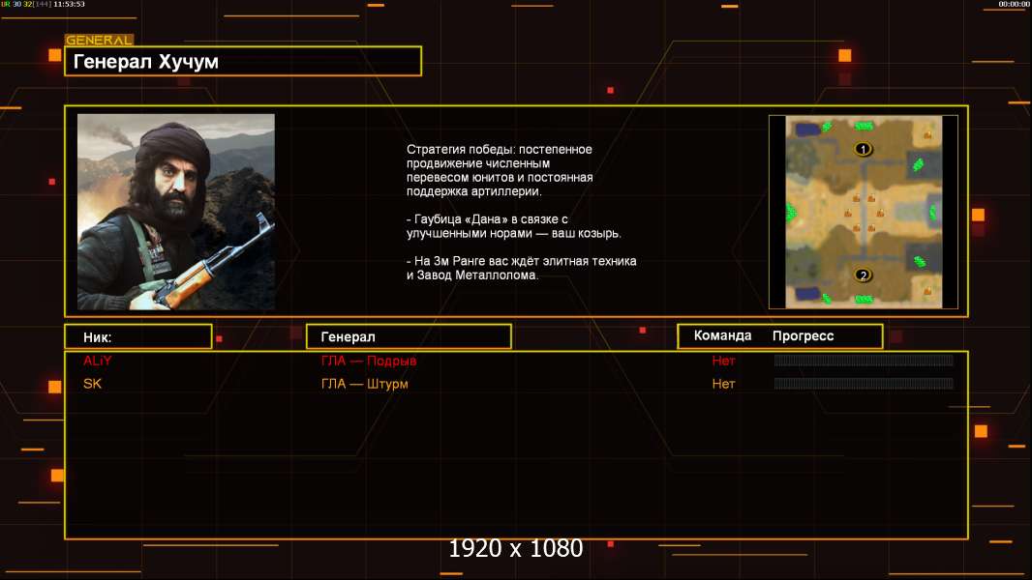Viewport: 1032px width, 580px height.
Task: Click ALiY's loading progress bar
Action: coord(864,360)
